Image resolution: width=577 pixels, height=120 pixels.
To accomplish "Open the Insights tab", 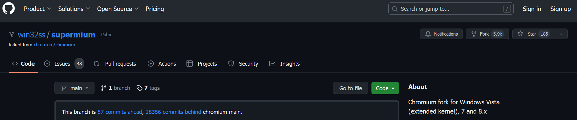I will coord(284,64).
